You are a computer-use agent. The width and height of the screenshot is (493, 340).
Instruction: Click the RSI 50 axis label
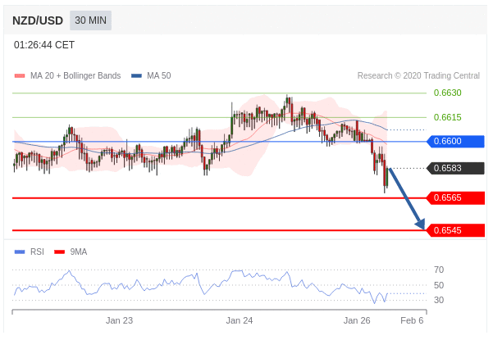pyautogui.click(x=439, y=285)
